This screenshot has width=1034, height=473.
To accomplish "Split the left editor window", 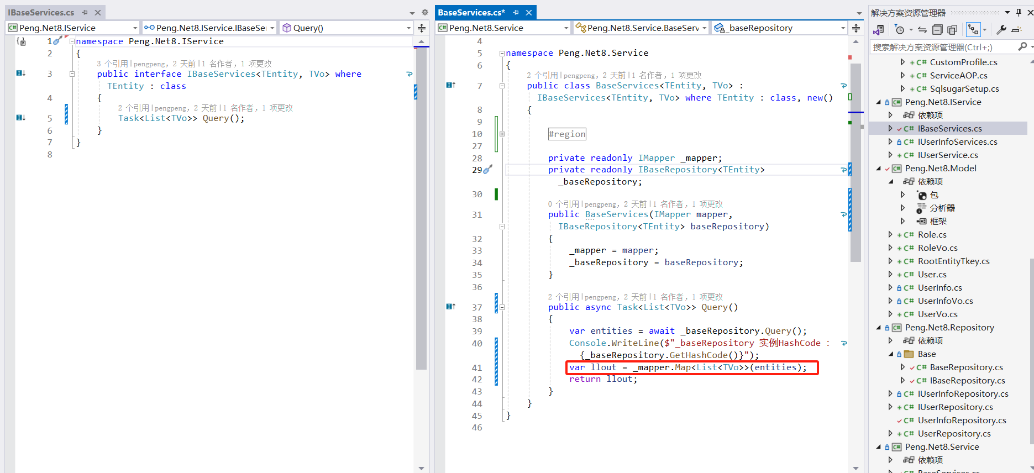I will coord(422,28).
